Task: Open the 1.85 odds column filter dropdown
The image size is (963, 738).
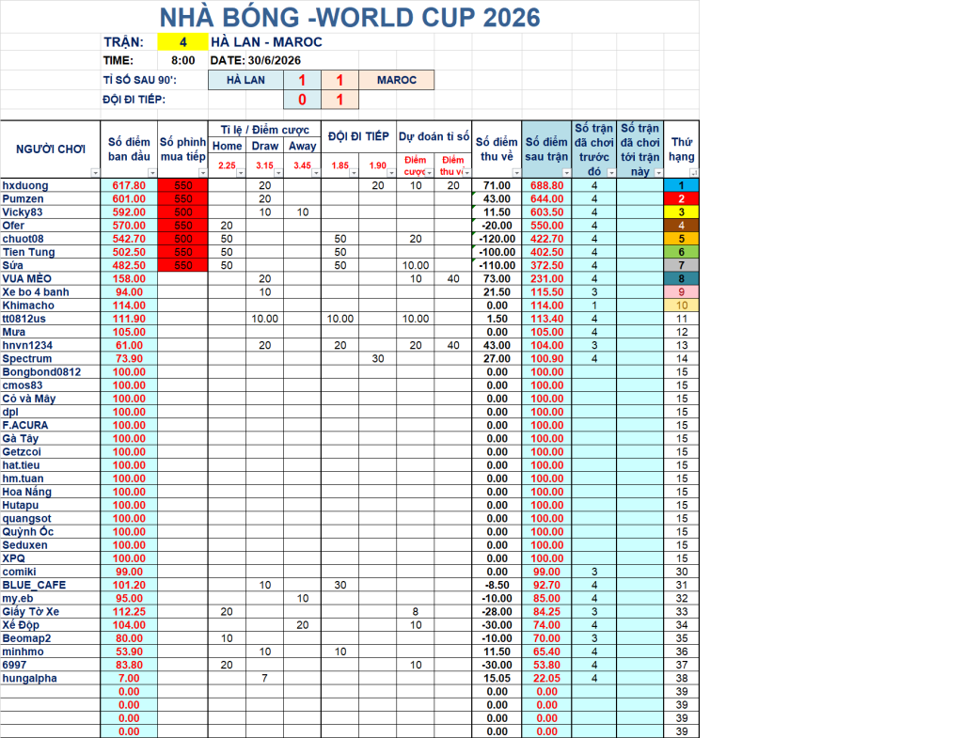Action: coord(354,173)
